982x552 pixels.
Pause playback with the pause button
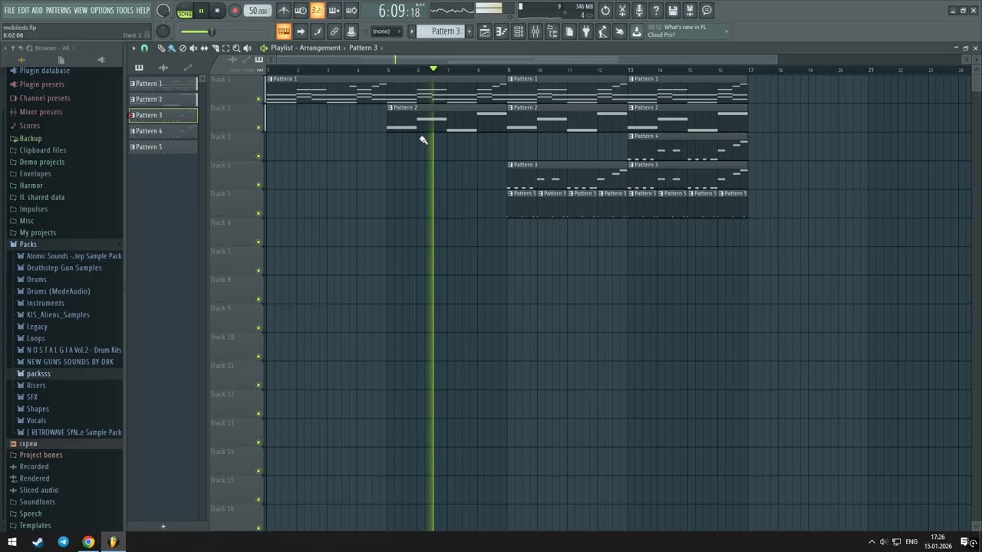pyautogui.click(x=201, y=11)
